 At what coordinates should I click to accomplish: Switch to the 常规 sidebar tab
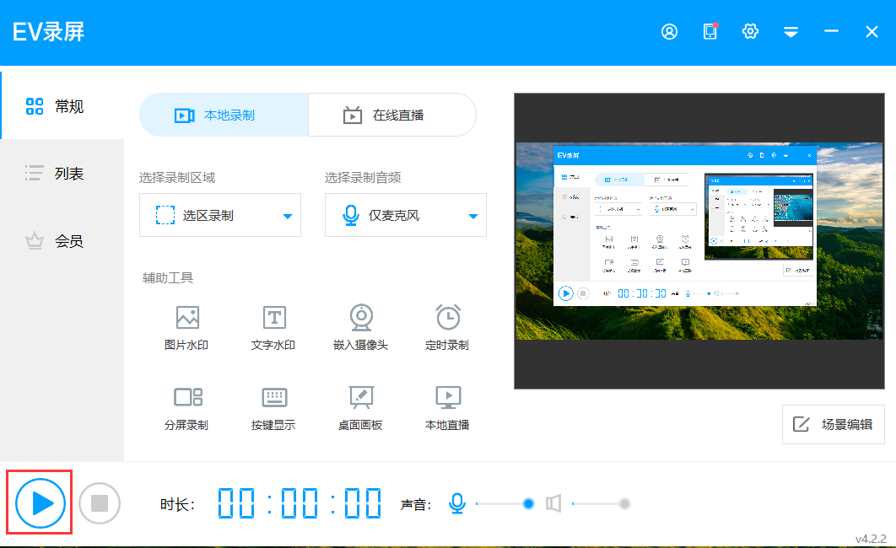coord(62,105)
